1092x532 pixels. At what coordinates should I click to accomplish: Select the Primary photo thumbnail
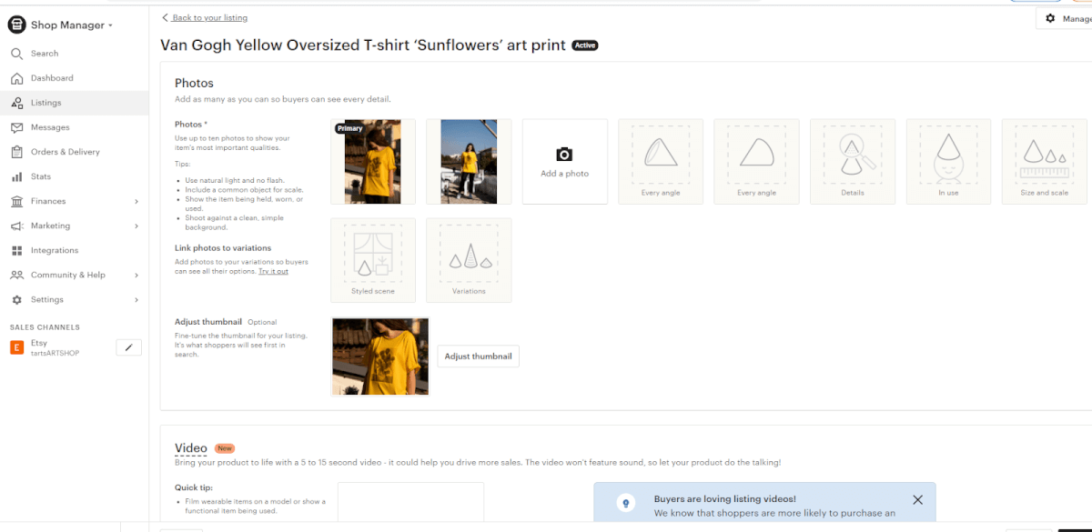click(373, 161)
